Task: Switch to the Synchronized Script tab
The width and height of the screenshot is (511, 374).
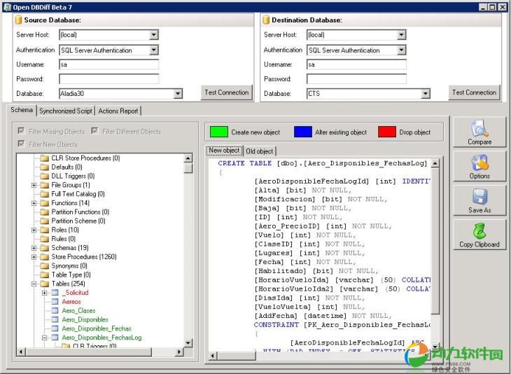Action: (x=65, y=111)
